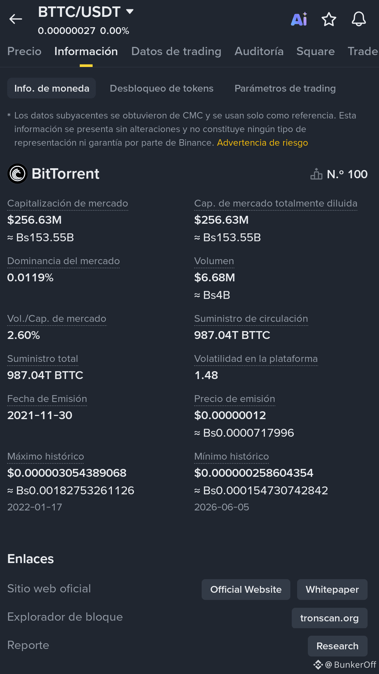Click the Official Website button

246,590
